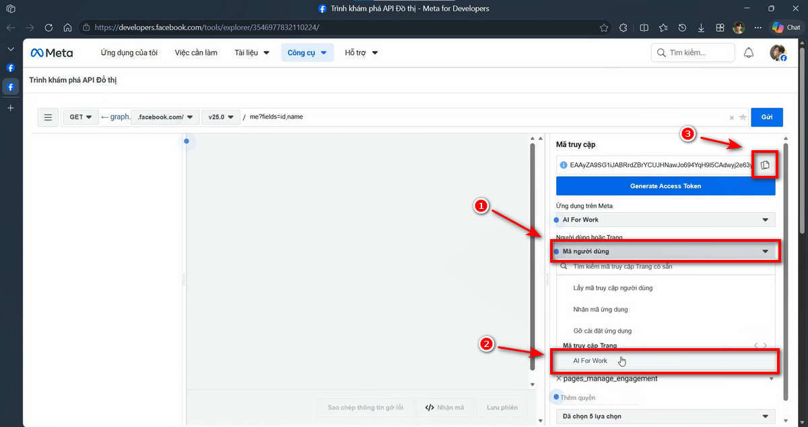Screen dimensions: 808x427
Task: Click the Lưu phiên button
Action: (502, 407)
